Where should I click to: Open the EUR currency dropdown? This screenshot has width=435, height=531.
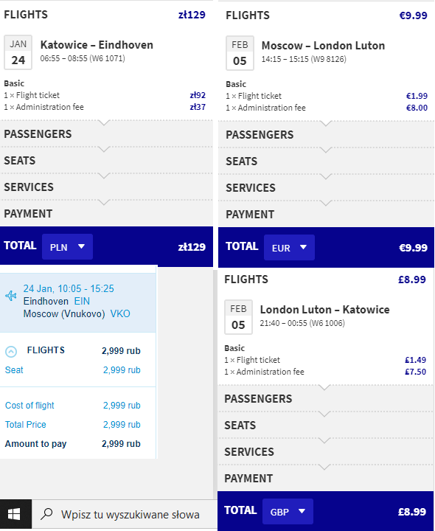(289, 248)
